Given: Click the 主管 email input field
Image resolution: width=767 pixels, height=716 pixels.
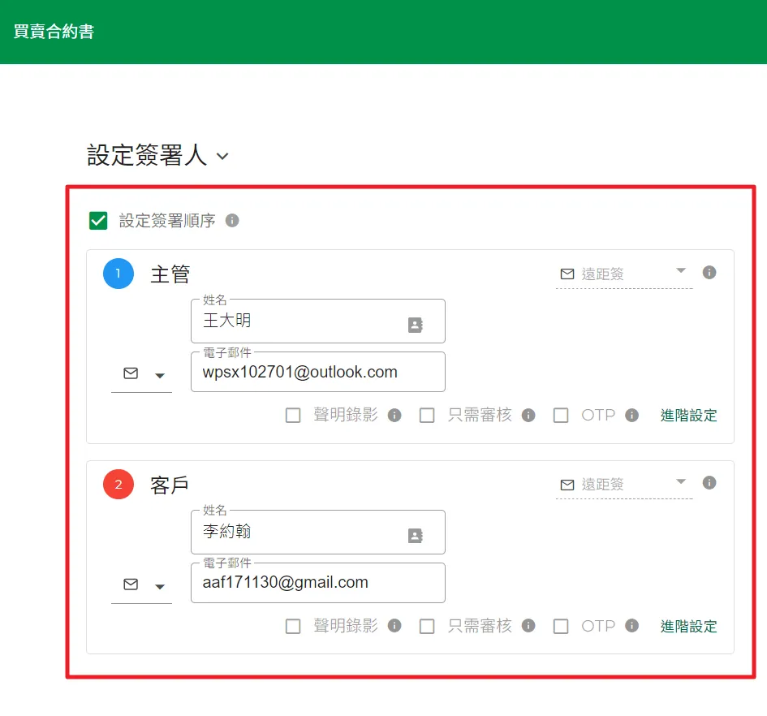Looking at the screenshot, I should 317,373.
